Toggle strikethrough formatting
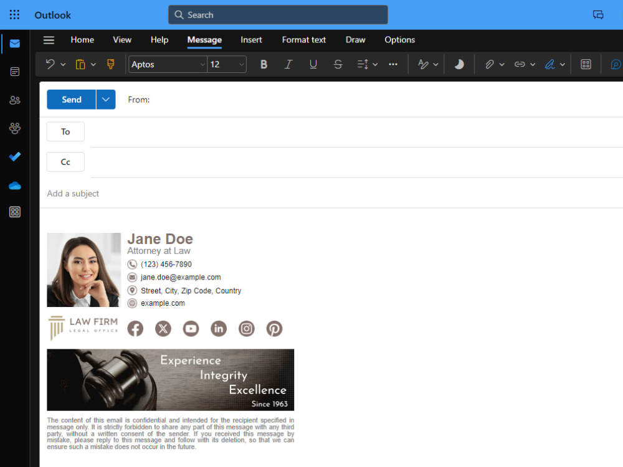The image size is (623, 467). (338, 64)
